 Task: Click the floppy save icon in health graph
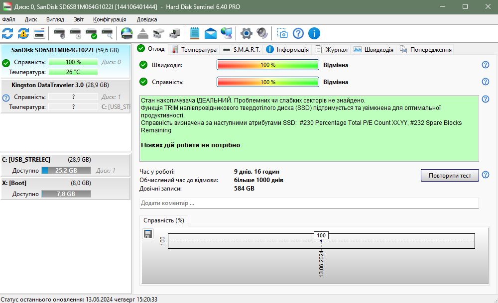tap(148, 234)
